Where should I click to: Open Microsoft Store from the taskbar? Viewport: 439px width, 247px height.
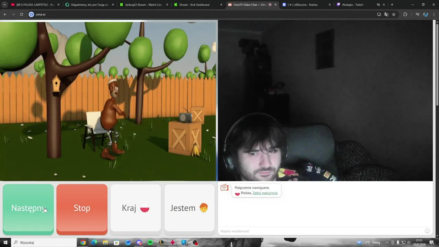(117, 243)
